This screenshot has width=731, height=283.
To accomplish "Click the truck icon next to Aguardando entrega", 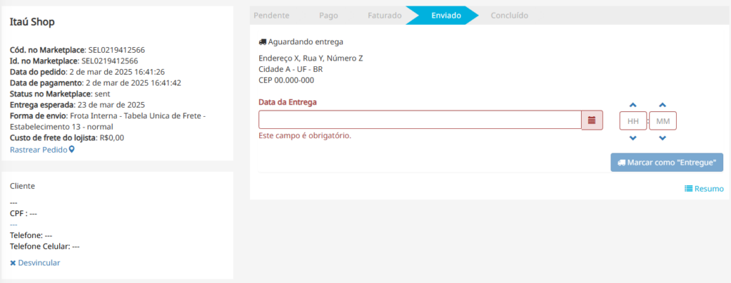I will (263, 42).
